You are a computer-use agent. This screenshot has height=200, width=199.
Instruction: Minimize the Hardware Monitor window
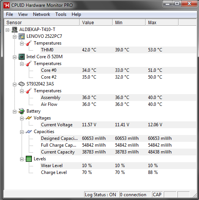168,3
